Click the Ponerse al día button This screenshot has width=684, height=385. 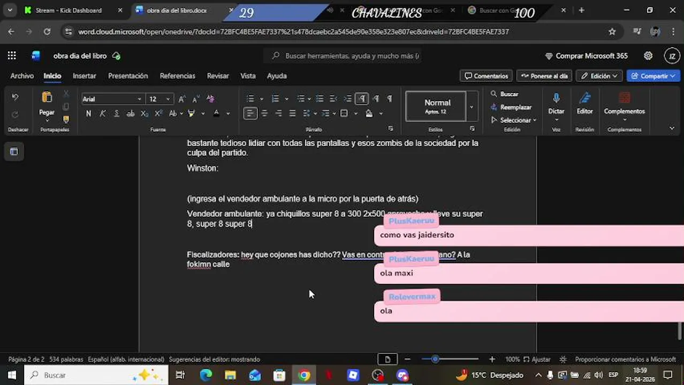point(544,76)
